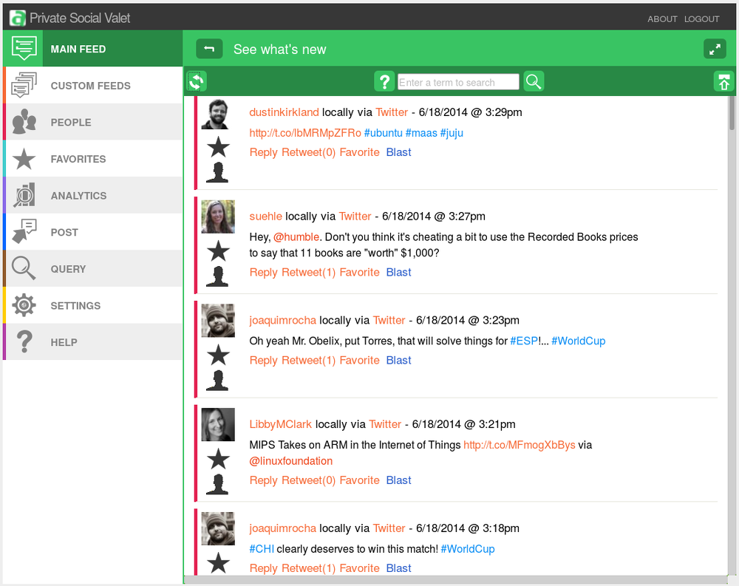Open the search help question-mark icon
Image resolution: width=739 pixels, height=586 pixels.
click(384, 81)
